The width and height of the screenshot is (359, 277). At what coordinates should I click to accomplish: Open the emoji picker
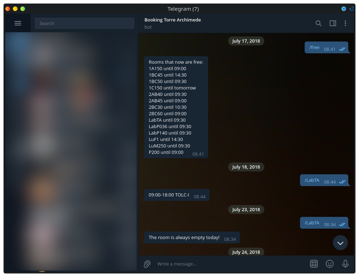pos(329,264)
